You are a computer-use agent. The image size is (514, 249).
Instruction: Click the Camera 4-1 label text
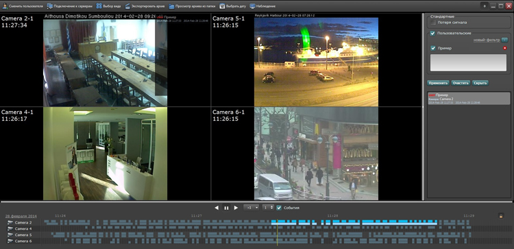17,112
